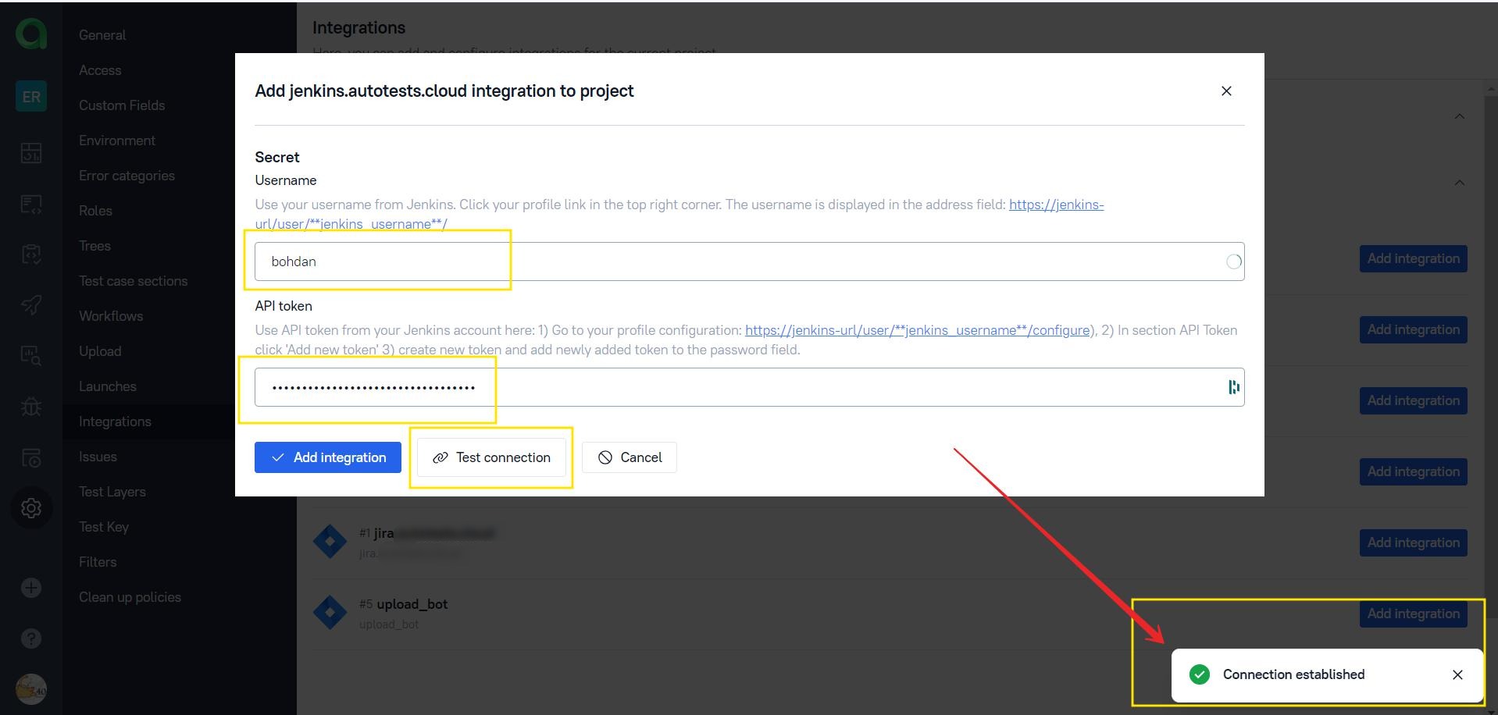Close the Add jenkins integration dialog

point(1226,91)
